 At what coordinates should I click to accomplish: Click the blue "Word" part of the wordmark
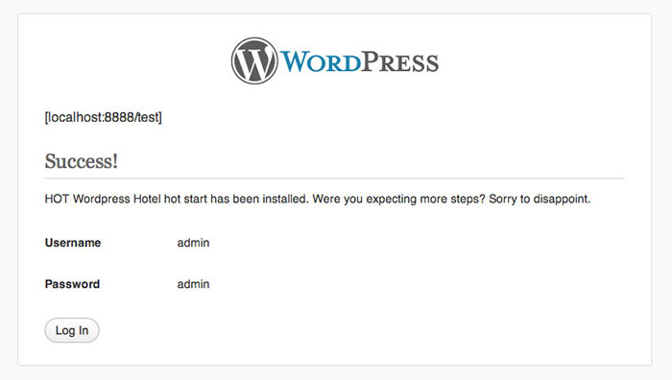(x=321, y=61)
